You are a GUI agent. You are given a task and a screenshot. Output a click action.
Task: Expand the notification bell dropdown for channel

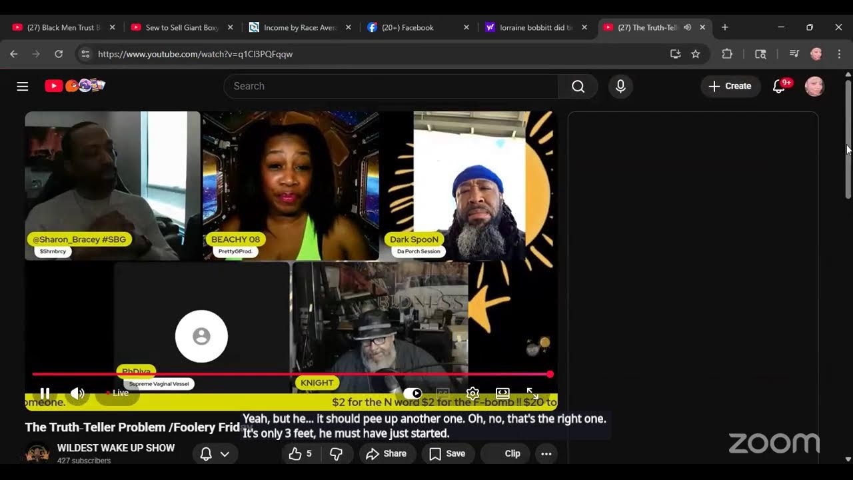point(225,454)
